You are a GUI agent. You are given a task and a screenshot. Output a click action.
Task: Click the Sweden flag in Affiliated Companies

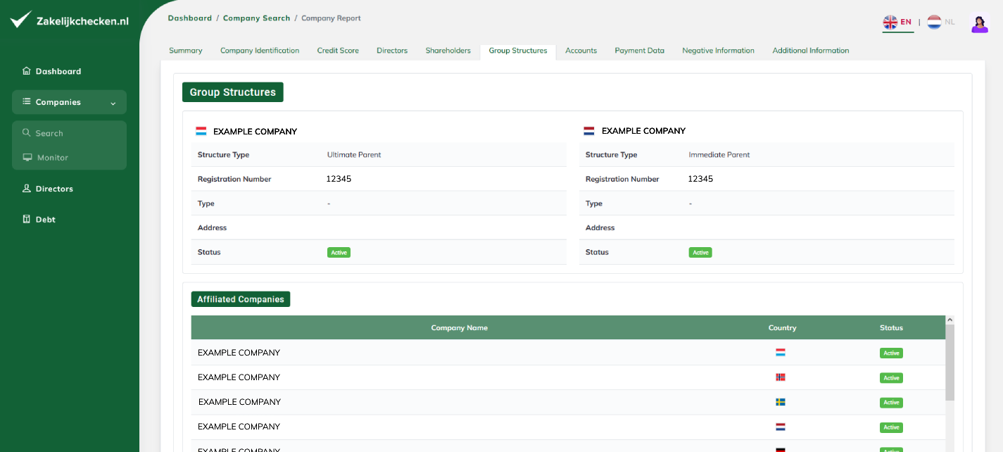(x=781, y=402)
